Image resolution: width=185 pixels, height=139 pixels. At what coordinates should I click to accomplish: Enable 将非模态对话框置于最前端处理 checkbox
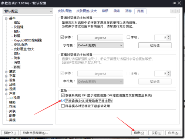[x=63, y=106]
